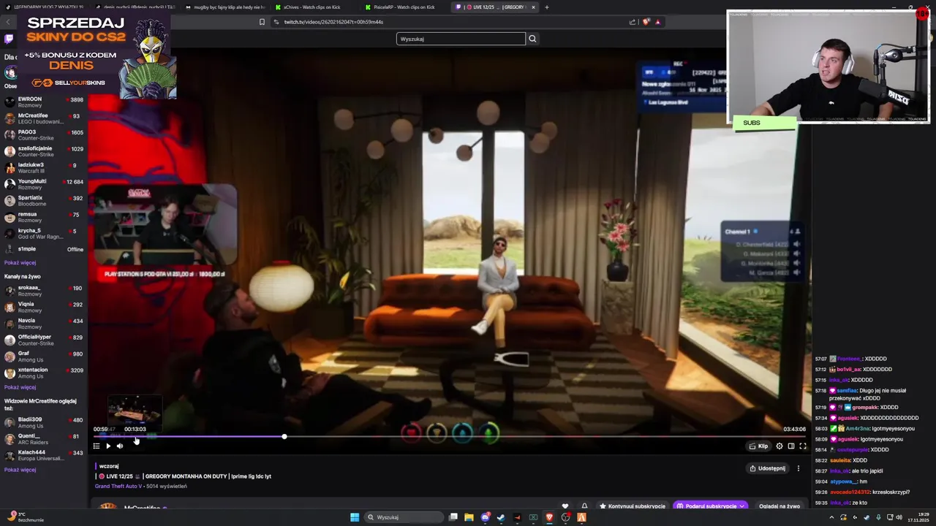Viewport: 936px width, 526px height.
Task: Mute the video player volume
Action: coord(120,446)
